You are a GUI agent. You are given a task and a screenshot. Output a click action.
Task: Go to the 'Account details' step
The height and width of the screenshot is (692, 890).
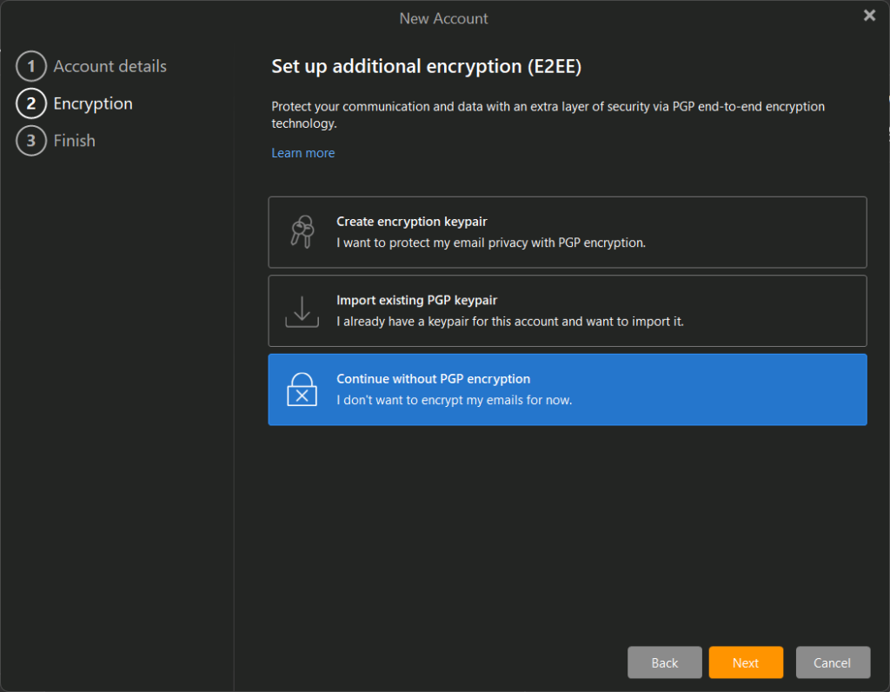click(110, 66)
